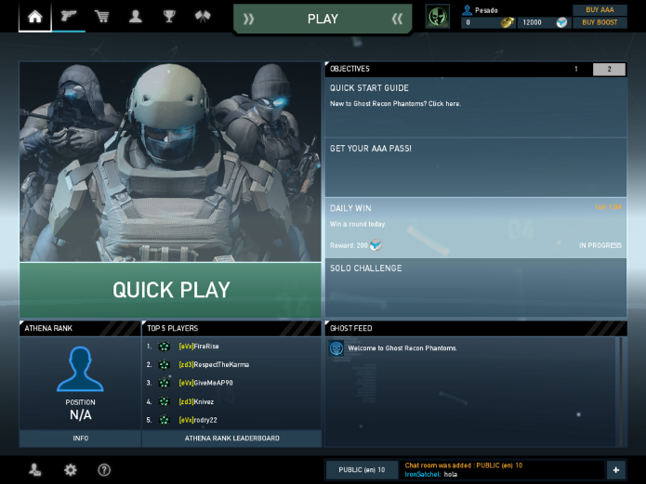
Task: Switch to Objectives page 1
Action: tap(576, 69)
